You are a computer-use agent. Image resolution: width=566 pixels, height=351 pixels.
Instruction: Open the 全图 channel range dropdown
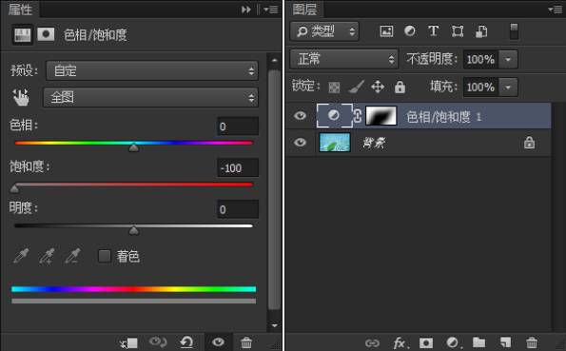pos(150,97)
